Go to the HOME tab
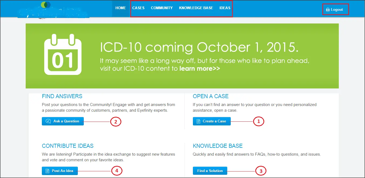Screen dimensions: 365x178 (x=120, y=8)
